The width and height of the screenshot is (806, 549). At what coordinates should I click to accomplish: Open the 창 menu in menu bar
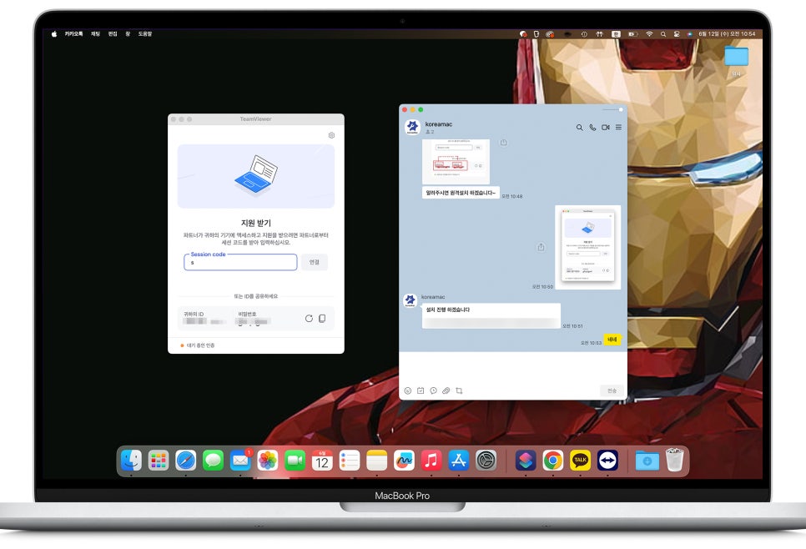pos(128,34)
